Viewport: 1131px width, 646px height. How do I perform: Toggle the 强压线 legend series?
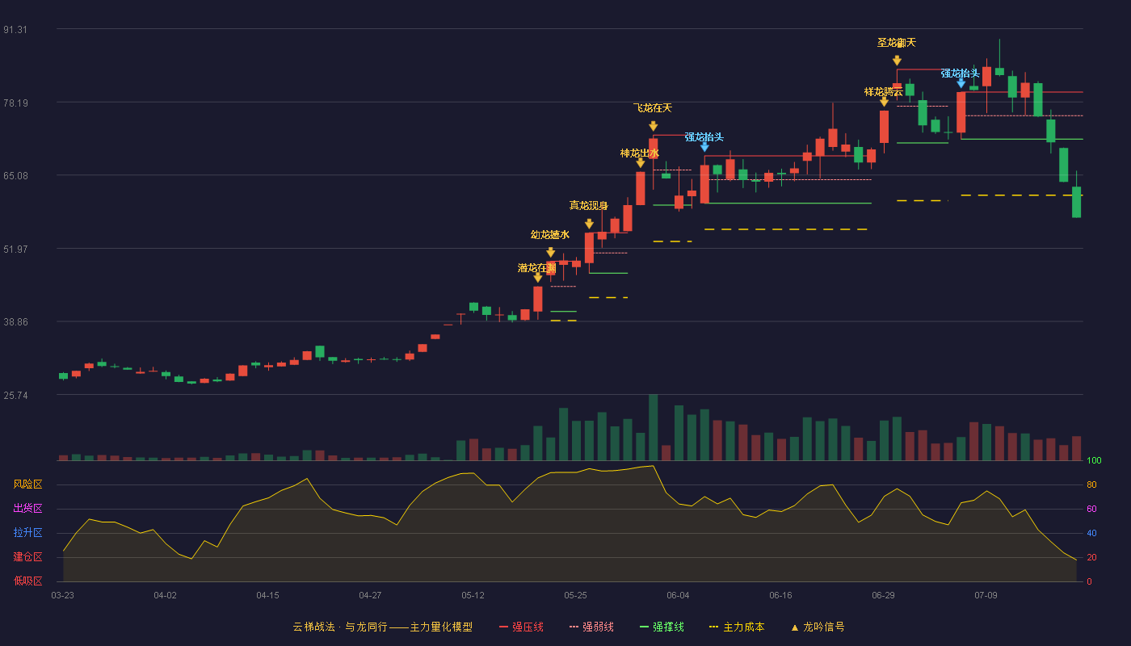(521, 627)
